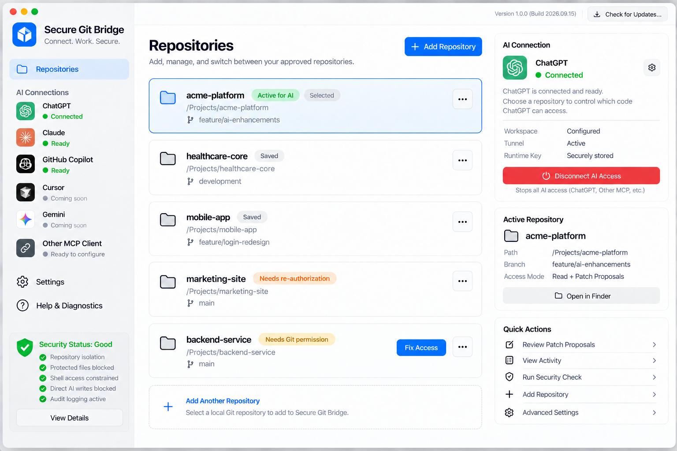Image resolution: width=677 pixels, height=451 pixels.
Task: Click the Secure Git Bridge logo
Action: tap(24, 34)
